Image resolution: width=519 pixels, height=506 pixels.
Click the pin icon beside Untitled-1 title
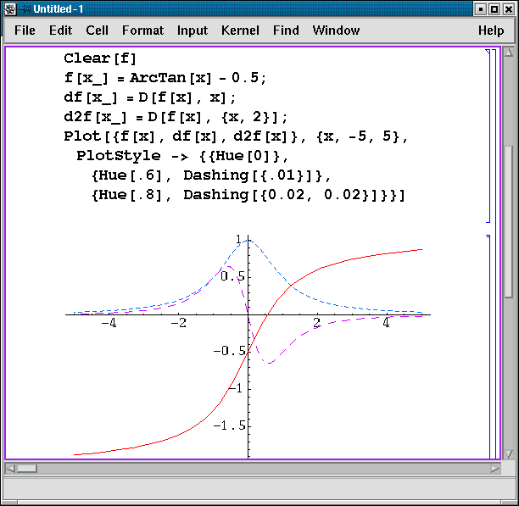[x=25, y=9]
